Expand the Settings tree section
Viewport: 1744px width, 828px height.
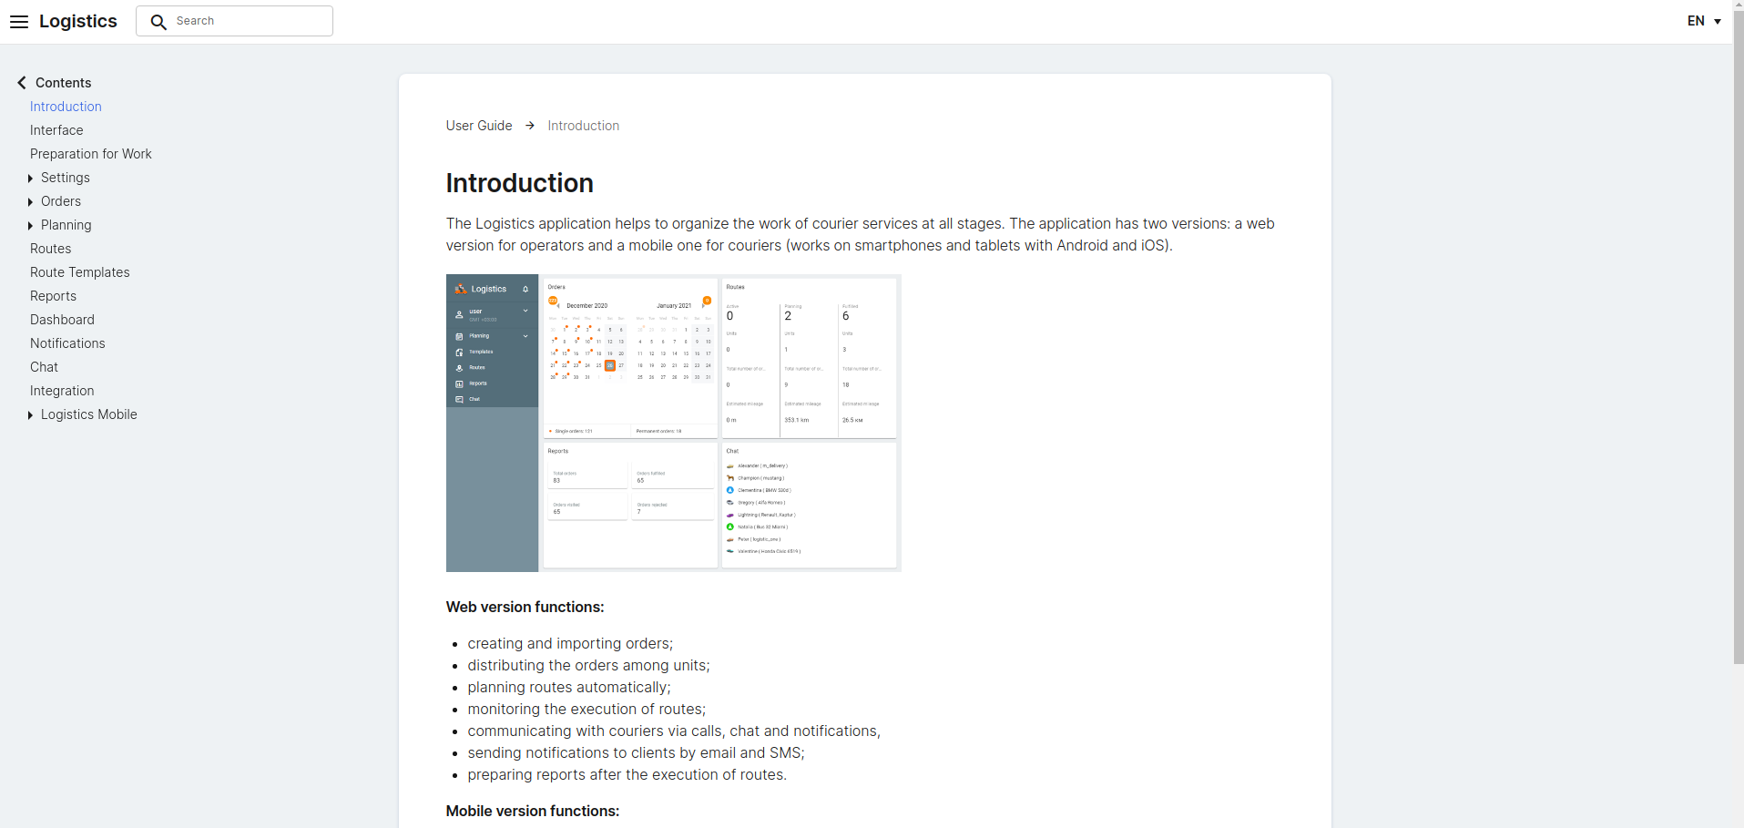[31, 179]
